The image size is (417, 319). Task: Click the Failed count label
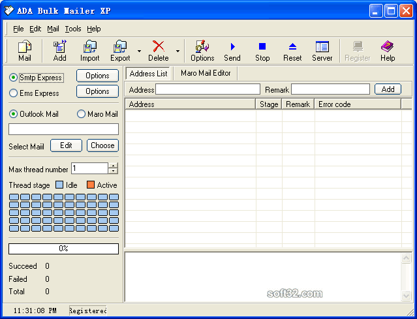(18, 279)
